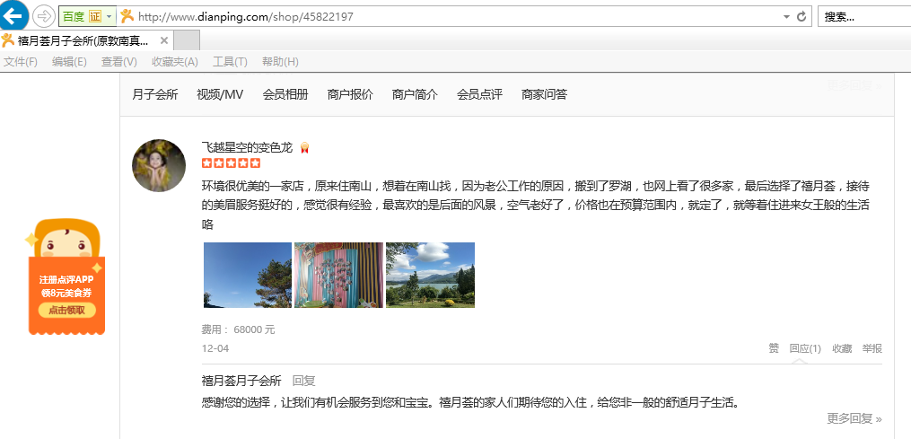The width and height of the screenshot is (911, 439).
Task: Click the 更多回复 link
Action: 854,418
